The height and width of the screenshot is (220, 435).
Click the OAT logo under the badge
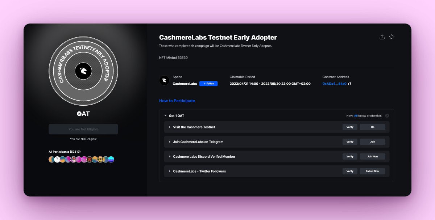tap(83, 114)
